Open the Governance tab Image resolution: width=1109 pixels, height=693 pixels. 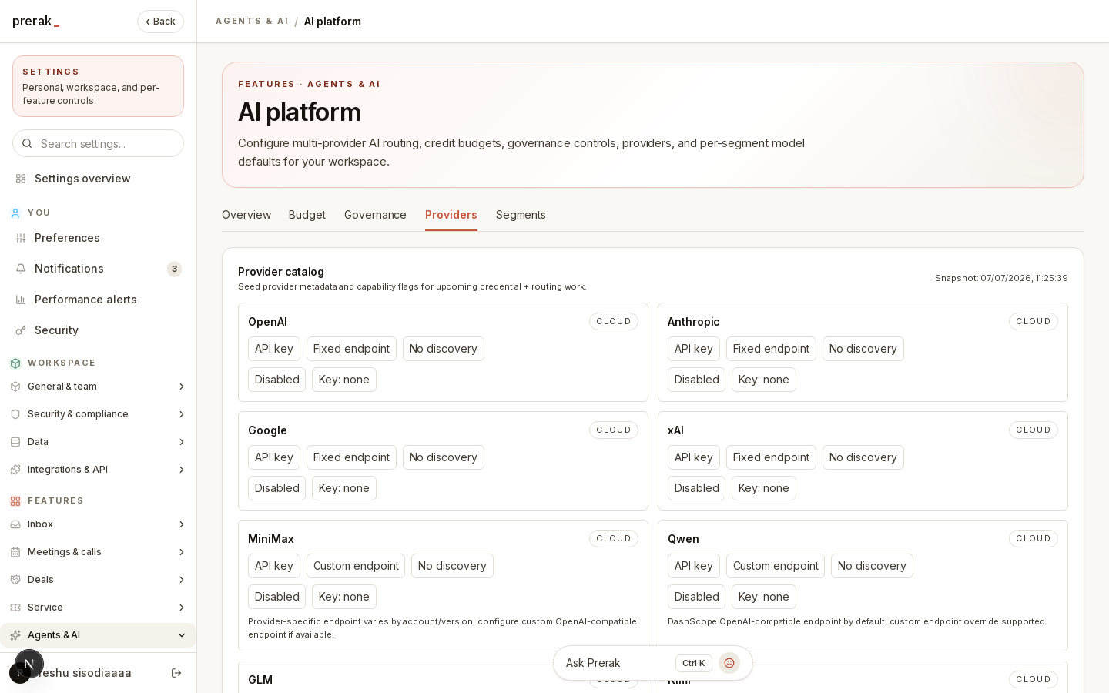[x=375, y=215]
